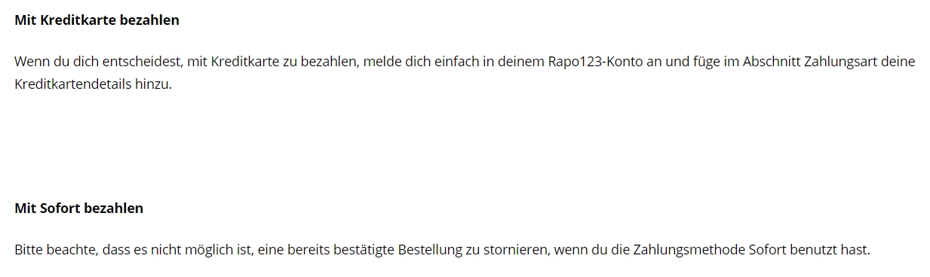Click the word 'Rapo123-Konto' in the paragraph

595,62
